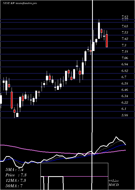Click the last red candlestick on the right
This screenshot has height=190, width=135.
pyautogui.click(x=107, y=41)
